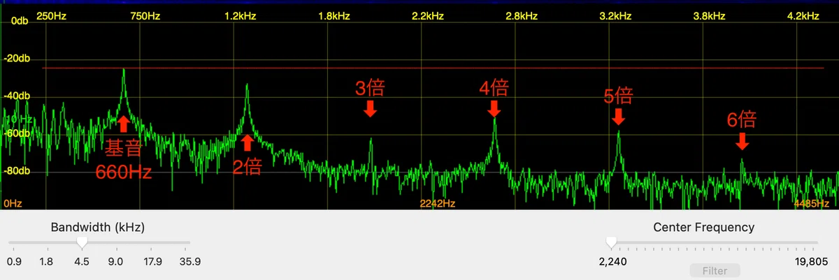The width and height of the screenshot is (839, 280).
Task: Click the 4.2kHz frequency axis label
Action: [802, 16]
